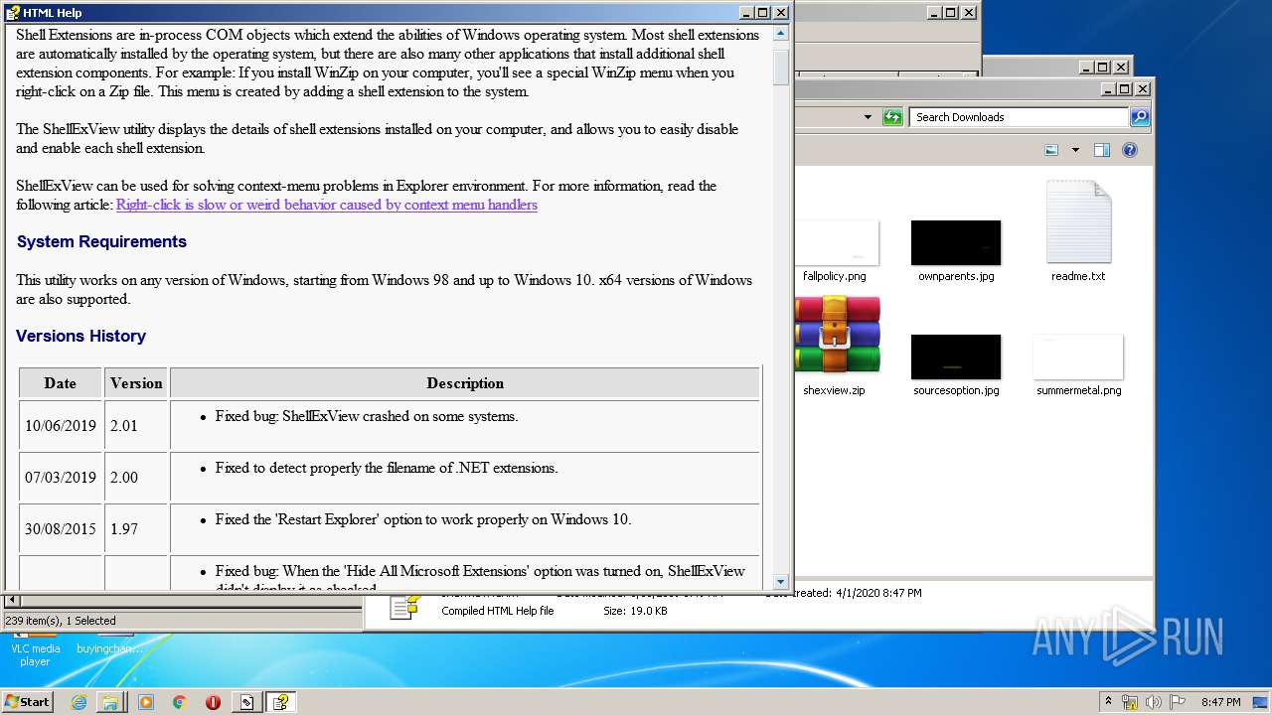1272x715 pixels.
Task: Toggle the preview pane icon
Action: [1101, 150]
